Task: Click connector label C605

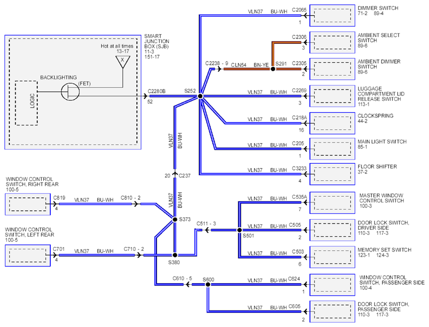Action: [295, 306]
